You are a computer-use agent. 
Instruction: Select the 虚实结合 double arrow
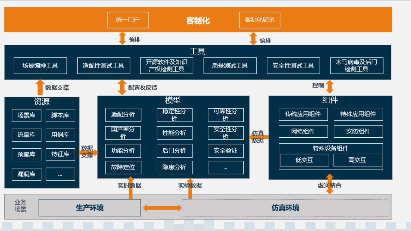pyautogui.click(x=329, y=184)
